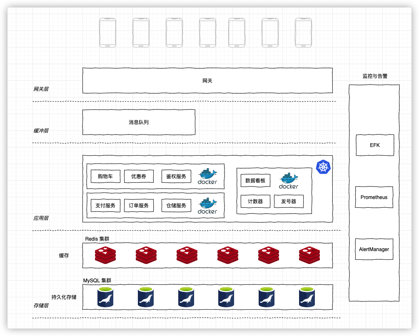419x336 pixels.
Task: Click the Docker logo beside 数据看板
Action: [x=289, y=181]
